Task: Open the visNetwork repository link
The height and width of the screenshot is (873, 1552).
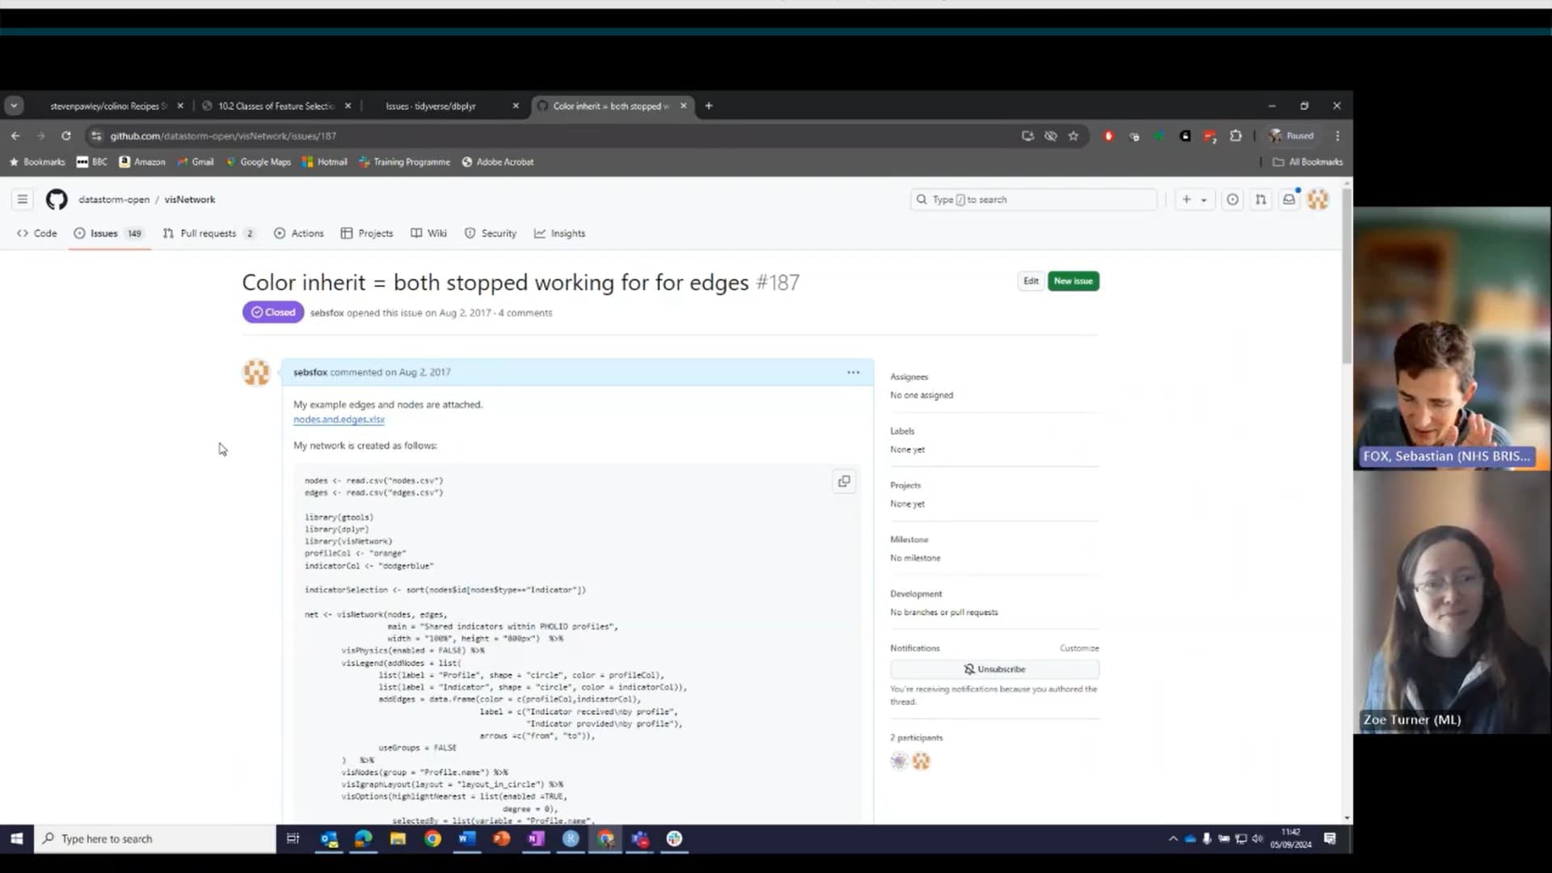Action: coord(190,200)
